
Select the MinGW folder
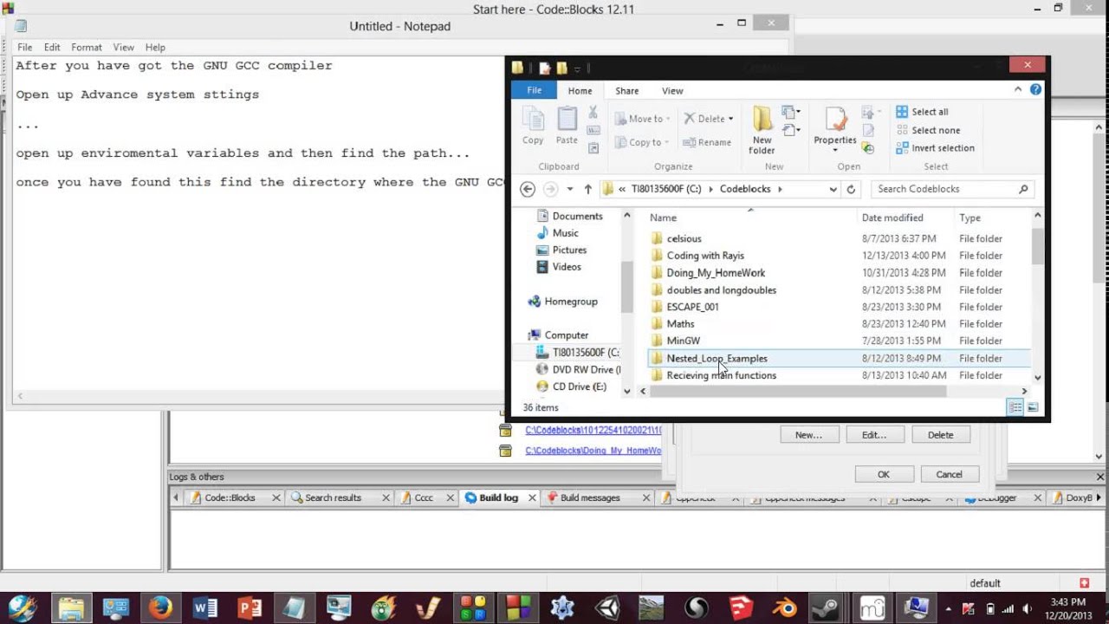click(683, 341)
